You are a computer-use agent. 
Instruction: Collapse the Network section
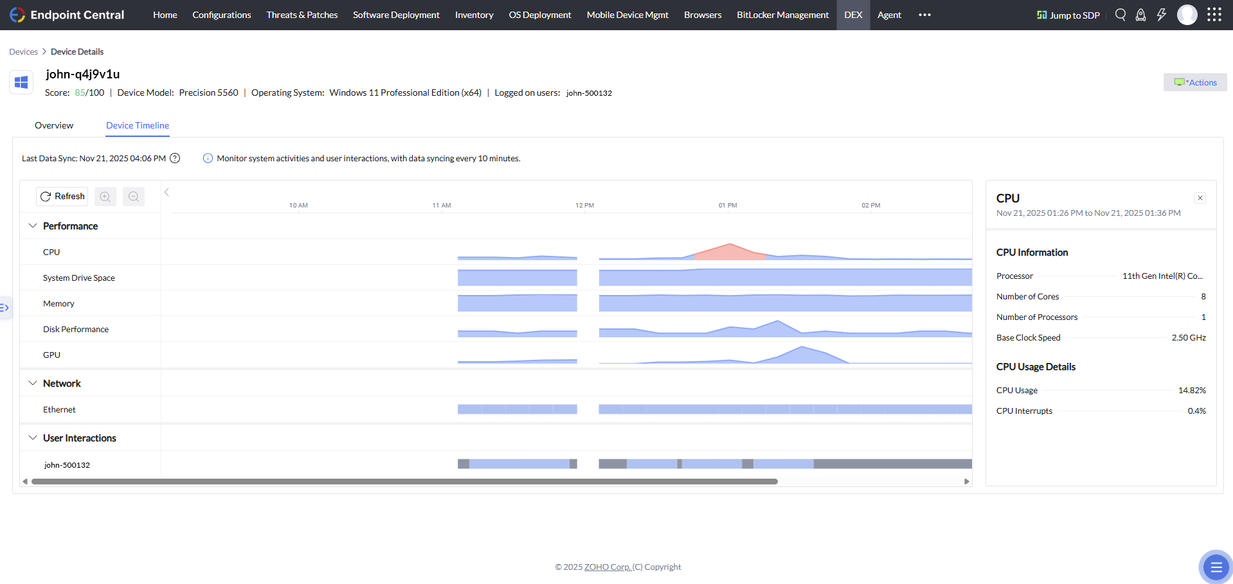pyautogui.click(x=33, y=383)
